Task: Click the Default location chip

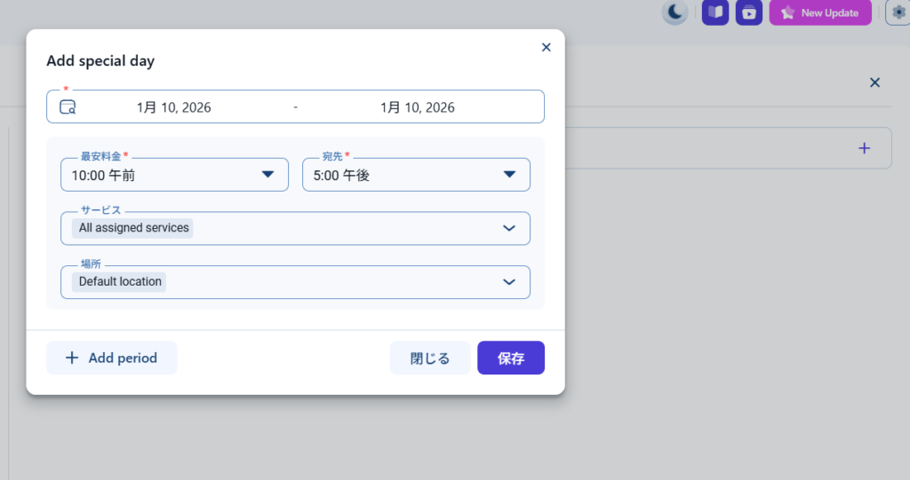Action: (x=120, y=282)
